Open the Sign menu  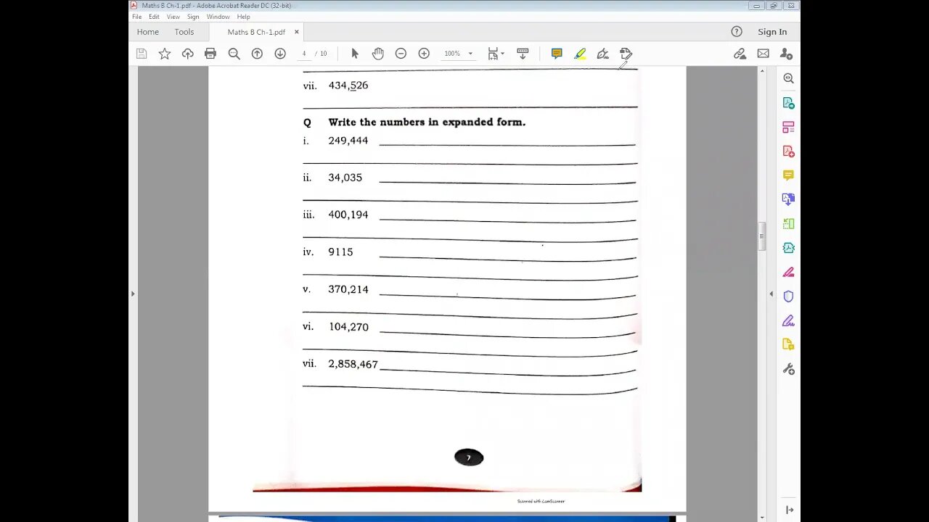[193, 17]
